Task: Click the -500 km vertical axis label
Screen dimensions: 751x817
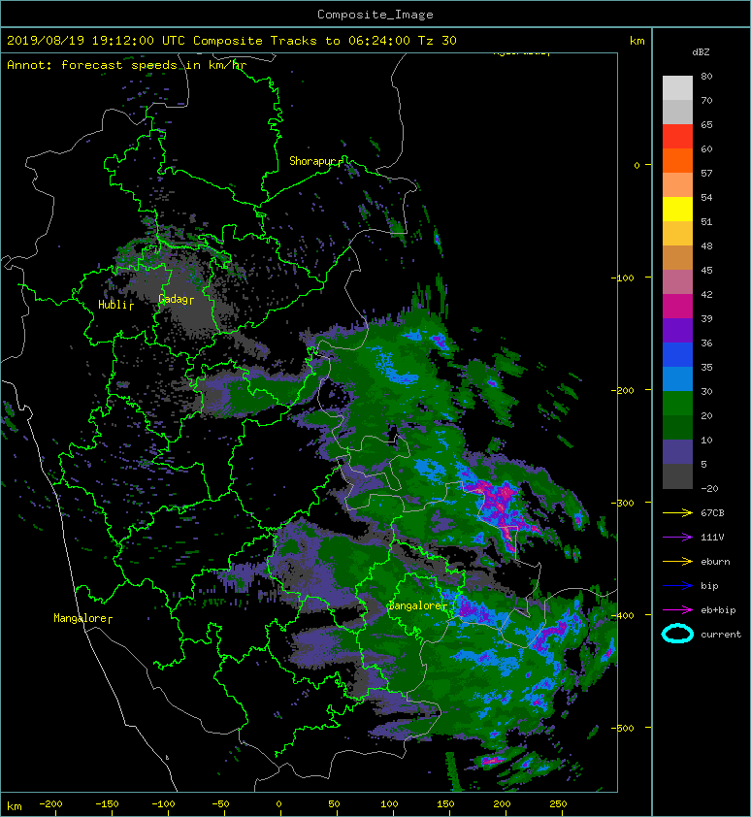Action: 622,729
